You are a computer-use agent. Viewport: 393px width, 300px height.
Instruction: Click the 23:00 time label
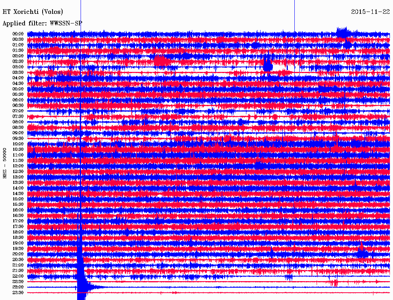pyautogui.click(x=18, y=287)
